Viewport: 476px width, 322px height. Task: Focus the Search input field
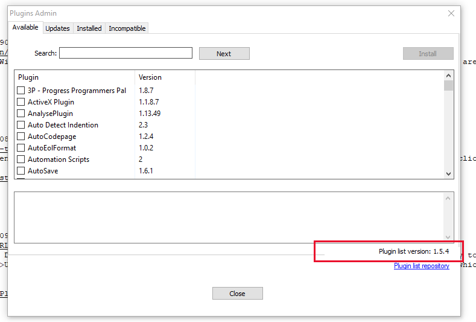click(125, 53)
